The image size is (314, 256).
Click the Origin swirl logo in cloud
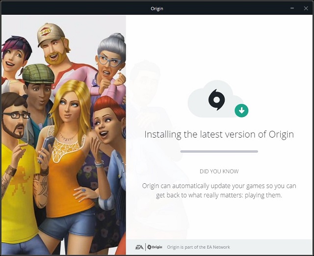click(x=216, y=100)
